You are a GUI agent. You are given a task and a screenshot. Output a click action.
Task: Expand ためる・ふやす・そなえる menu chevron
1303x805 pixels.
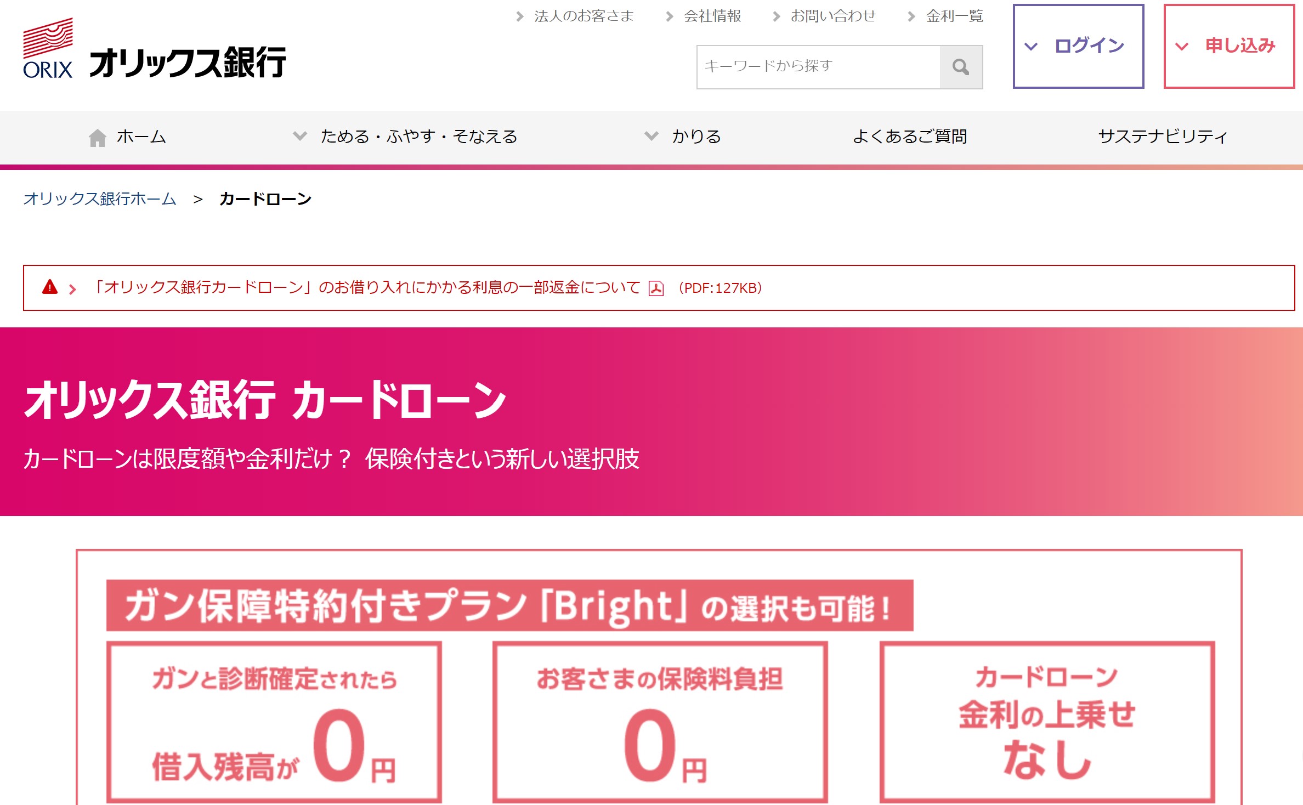click(299, 135)
